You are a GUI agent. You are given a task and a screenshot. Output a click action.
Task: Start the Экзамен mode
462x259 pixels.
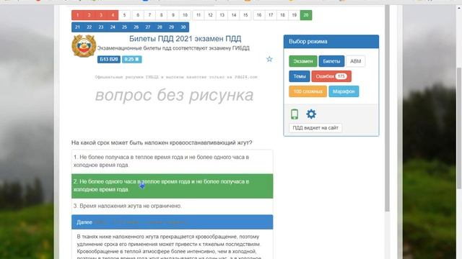tap(303, 61)
